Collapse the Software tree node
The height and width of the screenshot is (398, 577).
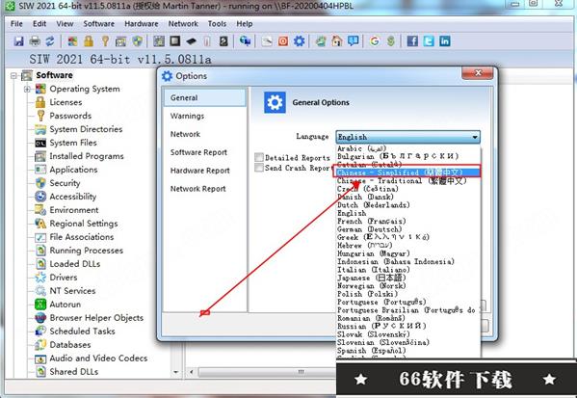point(14,75)
